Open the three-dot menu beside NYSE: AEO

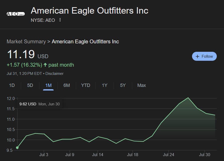[60, 20]
